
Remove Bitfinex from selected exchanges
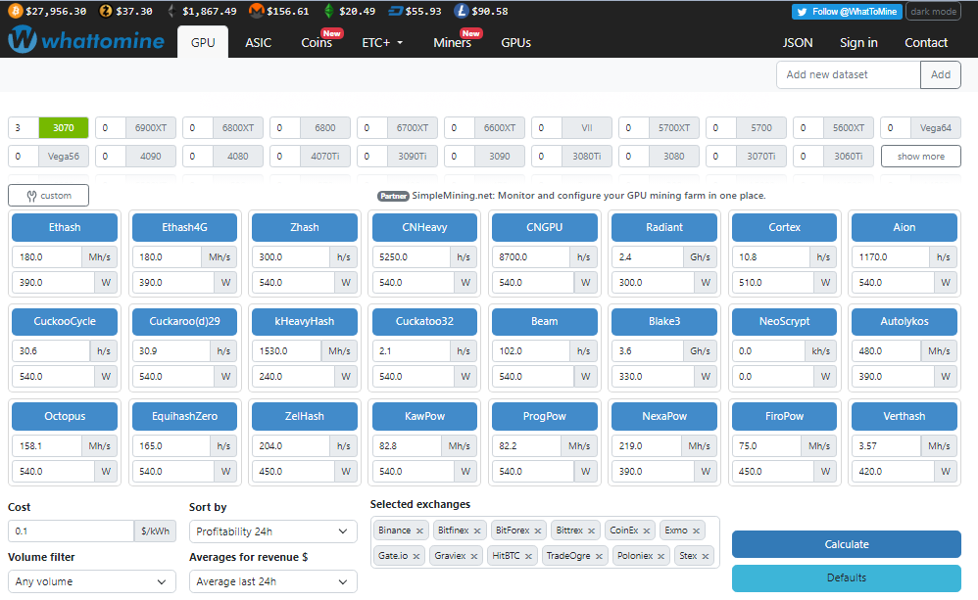pos(477,531)
